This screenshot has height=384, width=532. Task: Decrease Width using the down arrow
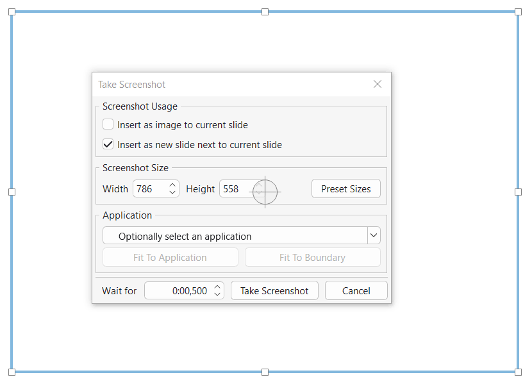pyautogui.click(x=172, y=193)
